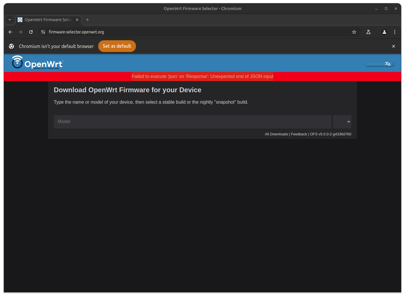Image resolution: width=405 pixels, height=297 pixels.
Task: Click the 'Chromium isn't your default browser' text
Action: [56, 46]
